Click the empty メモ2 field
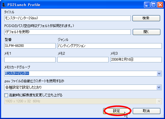The height and width of the screenshot is (119, 165). (x=83, y=60)
